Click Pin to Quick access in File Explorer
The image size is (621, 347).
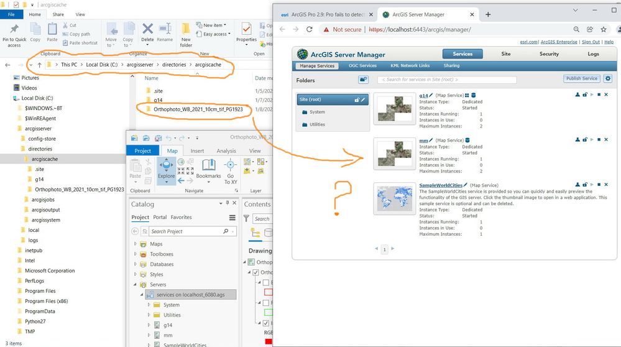14,35
